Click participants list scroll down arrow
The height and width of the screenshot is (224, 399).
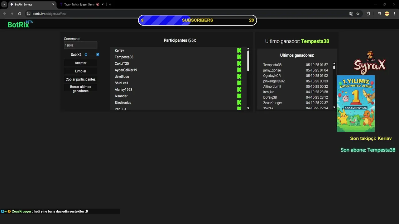(248, 108)
